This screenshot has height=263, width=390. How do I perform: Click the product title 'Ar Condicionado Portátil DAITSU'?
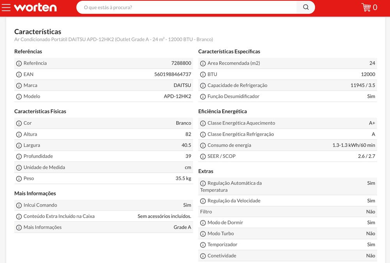tap(113, 39)
